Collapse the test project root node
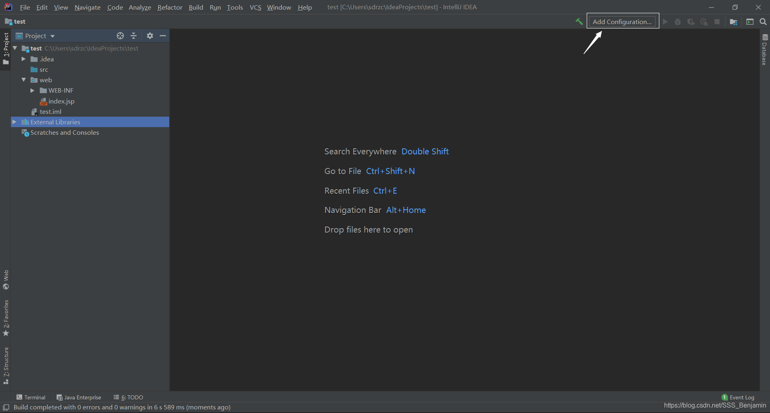This screenshot has height=413, width=770. [x=15, y=48]
